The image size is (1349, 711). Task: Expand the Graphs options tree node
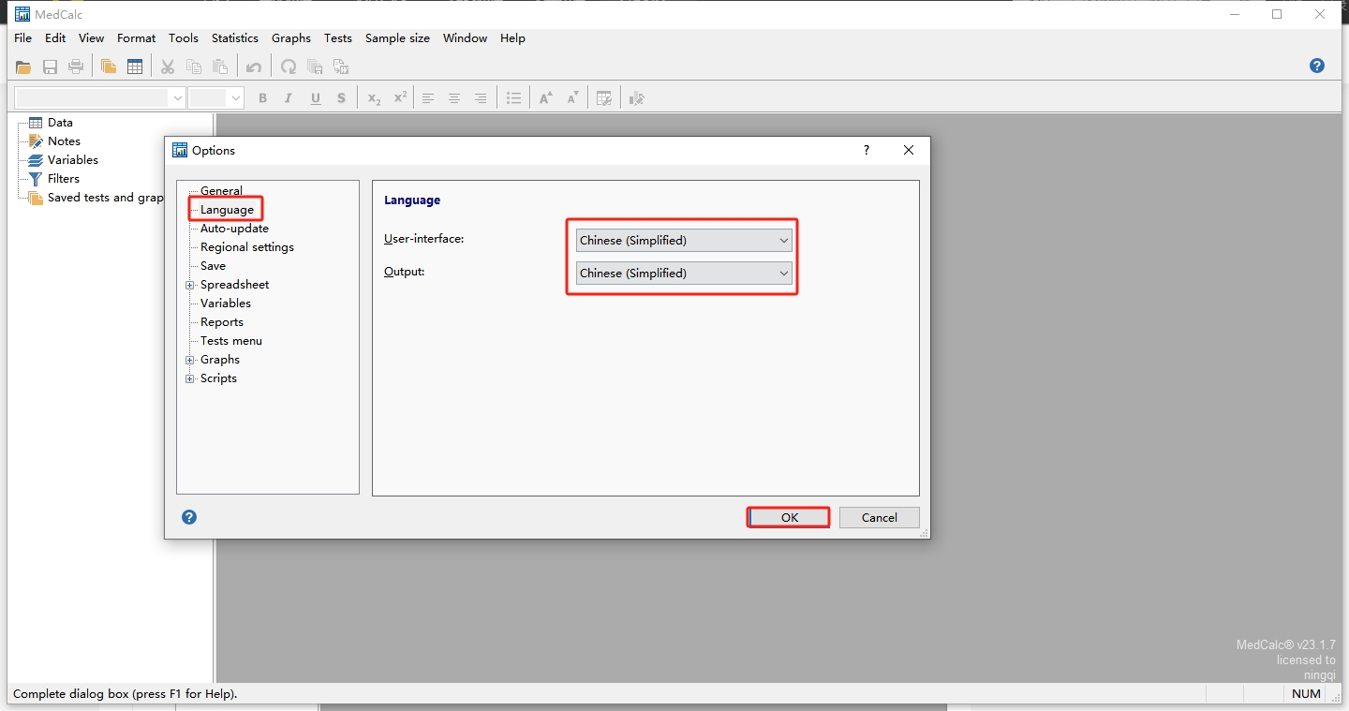tap(190, 360)
